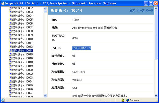Select tree entry 规则编号: 10018
Image resolution: width=159 pixels, height=103 pixels.
(x=23, y=62)
